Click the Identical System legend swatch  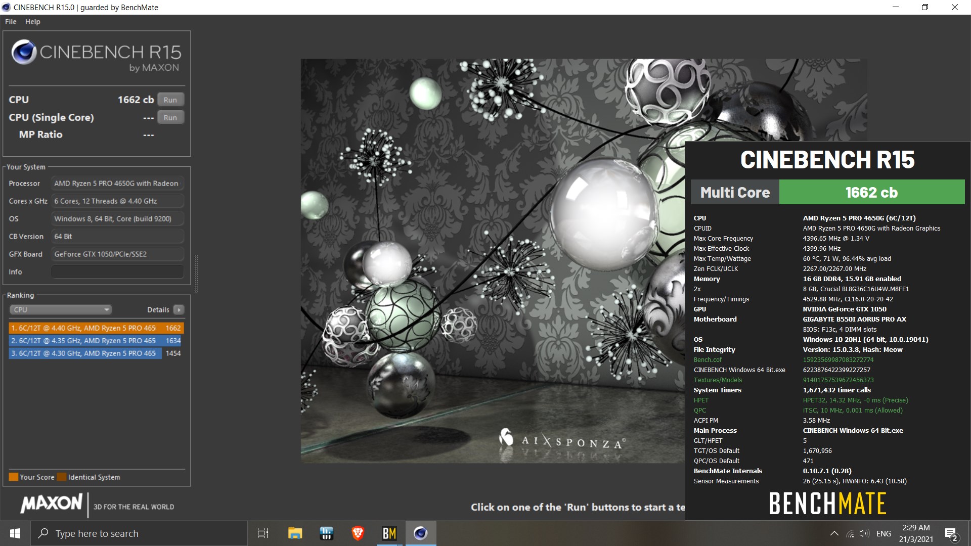point(62,477)
